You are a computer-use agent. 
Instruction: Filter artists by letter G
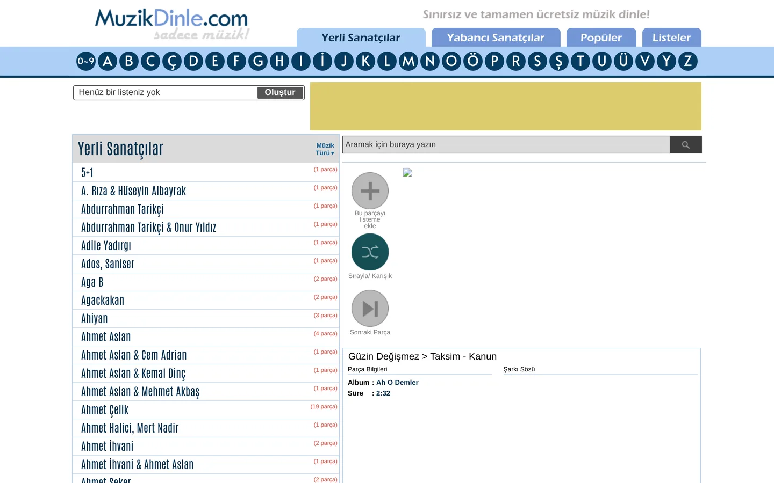[258, 61]
